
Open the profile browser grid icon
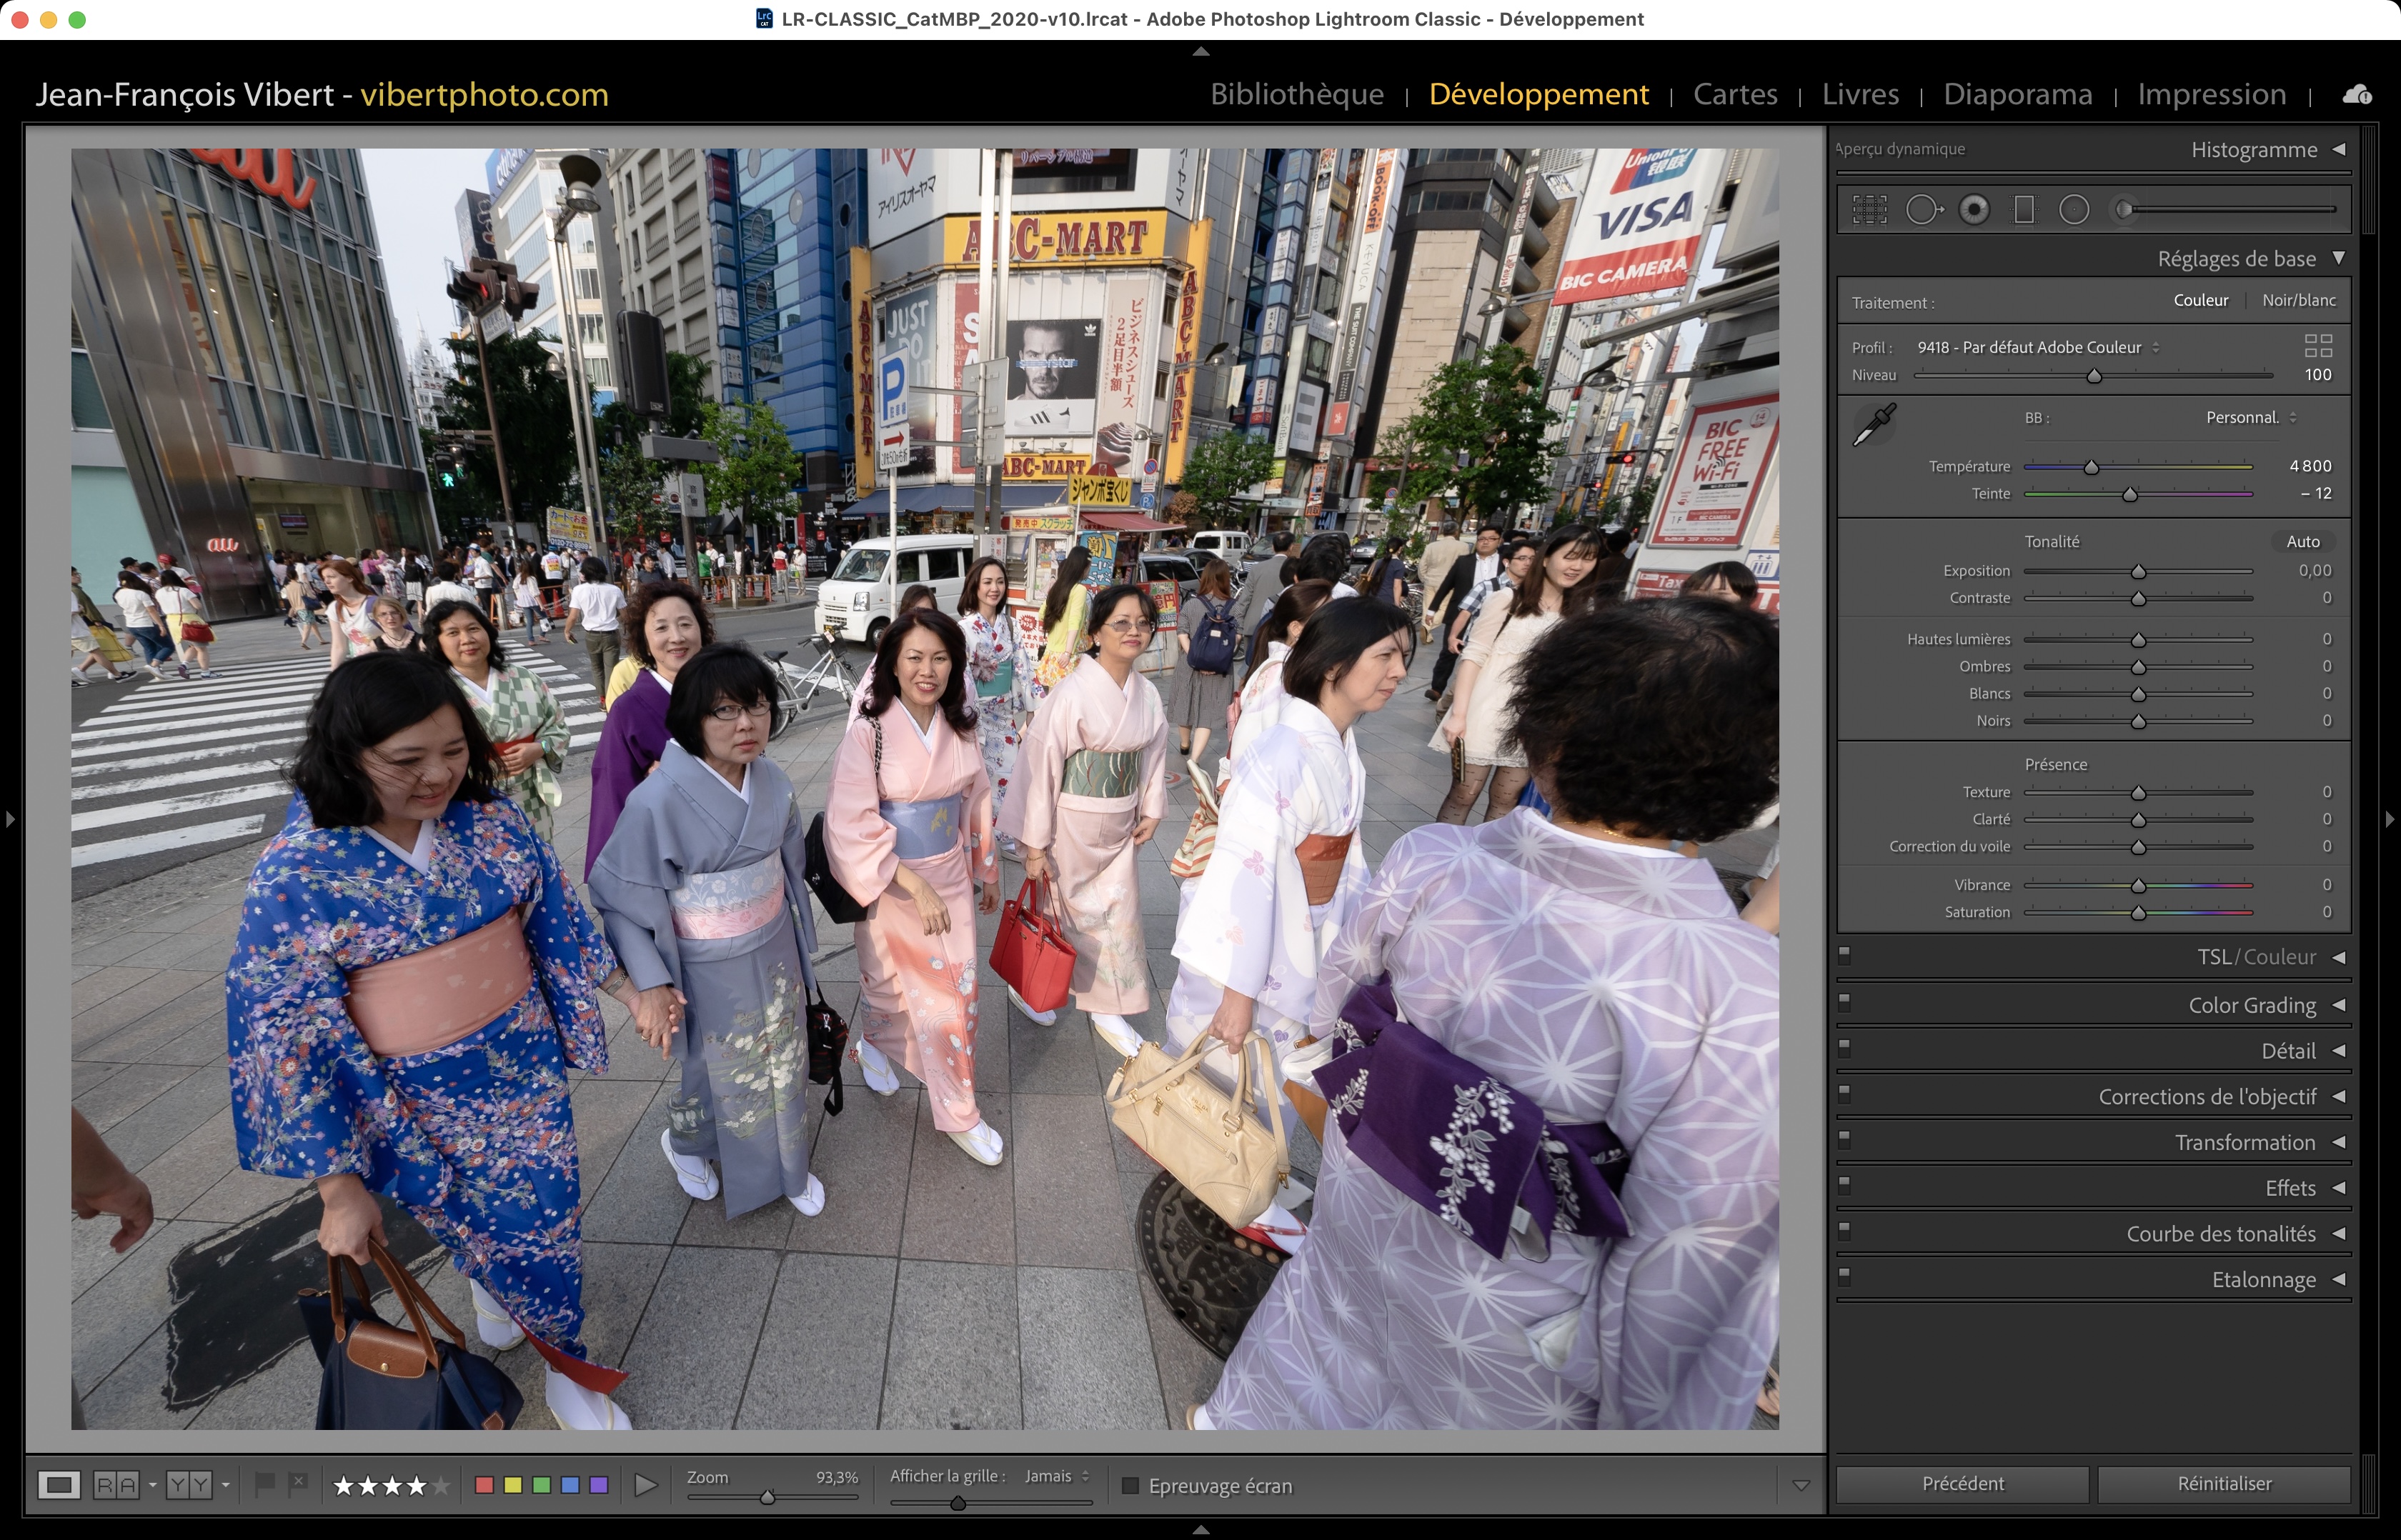click(x=2317, y=346)
